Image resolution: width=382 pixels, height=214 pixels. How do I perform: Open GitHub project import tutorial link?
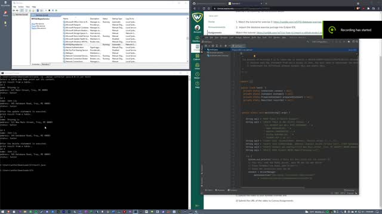pos(289,33)
